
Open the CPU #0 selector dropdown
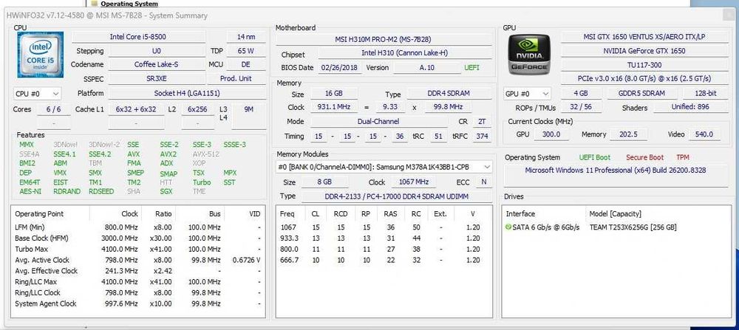tap(37, 94)
